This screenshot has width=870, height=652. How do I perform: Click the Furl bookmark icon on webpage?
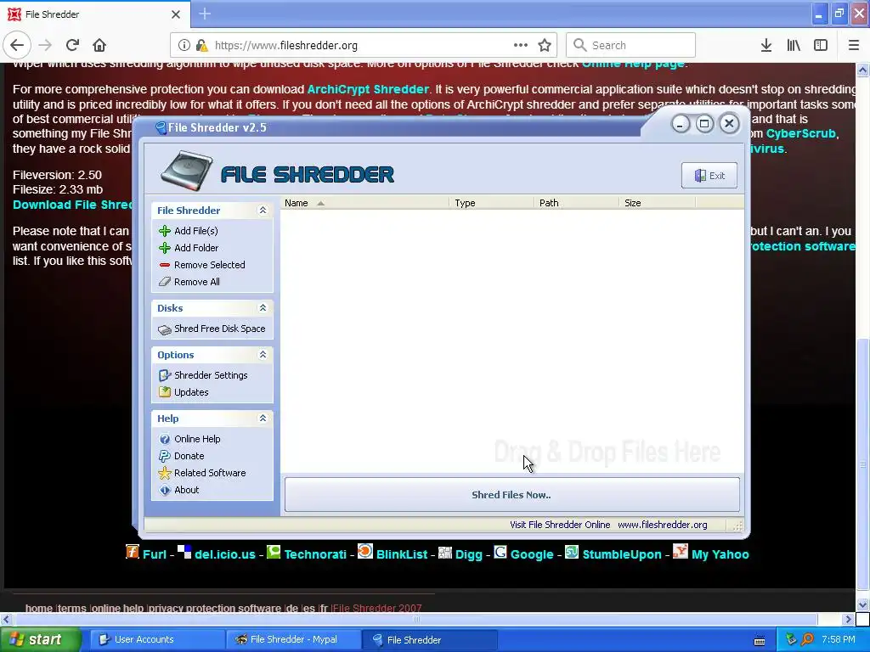coord(133,552)
